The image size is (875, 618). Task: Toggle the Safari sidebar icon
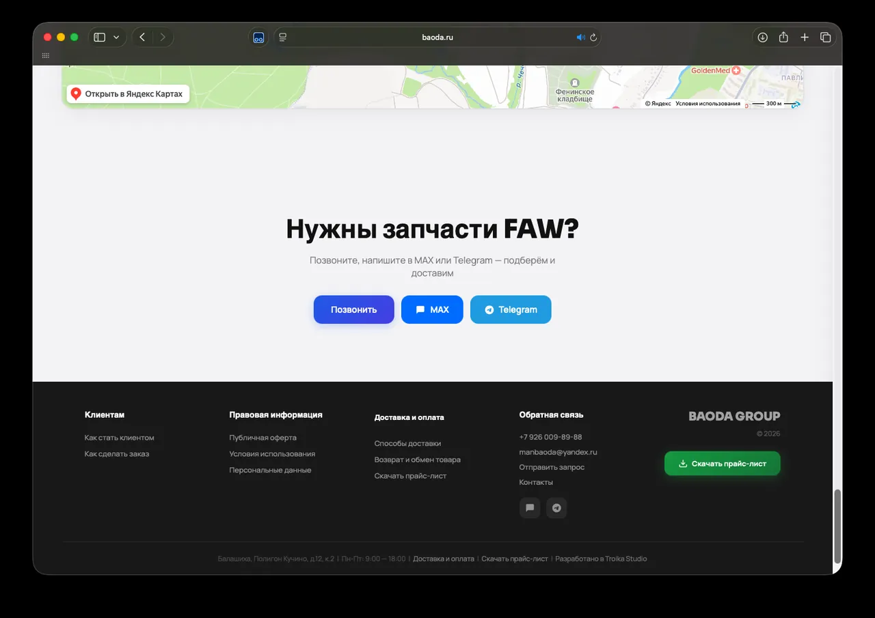(x=99, y=37)
